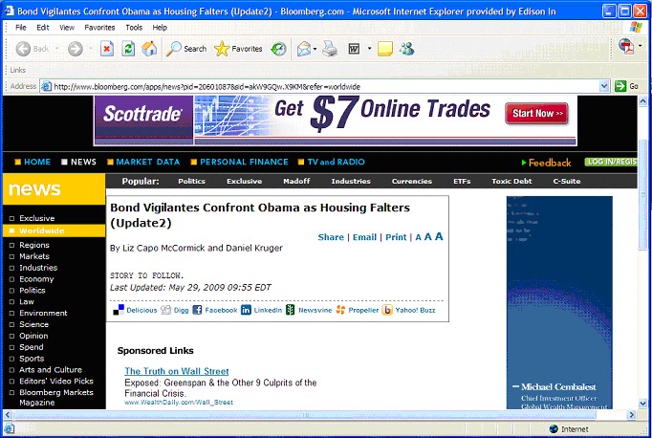
Task: Open the Help menu
Action: pyautogui.click(x=160, y=28)
